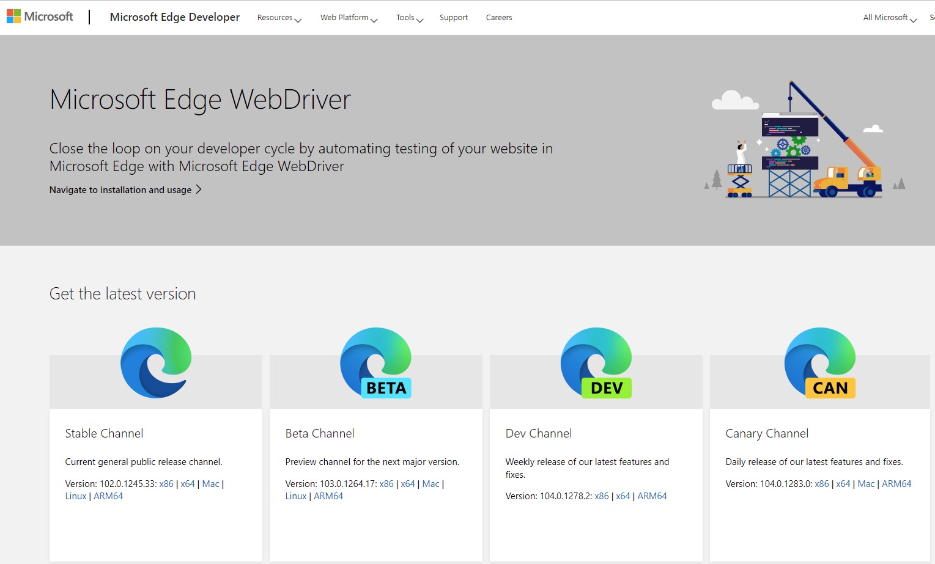Click the Microsoft logo

pos(40,16)
